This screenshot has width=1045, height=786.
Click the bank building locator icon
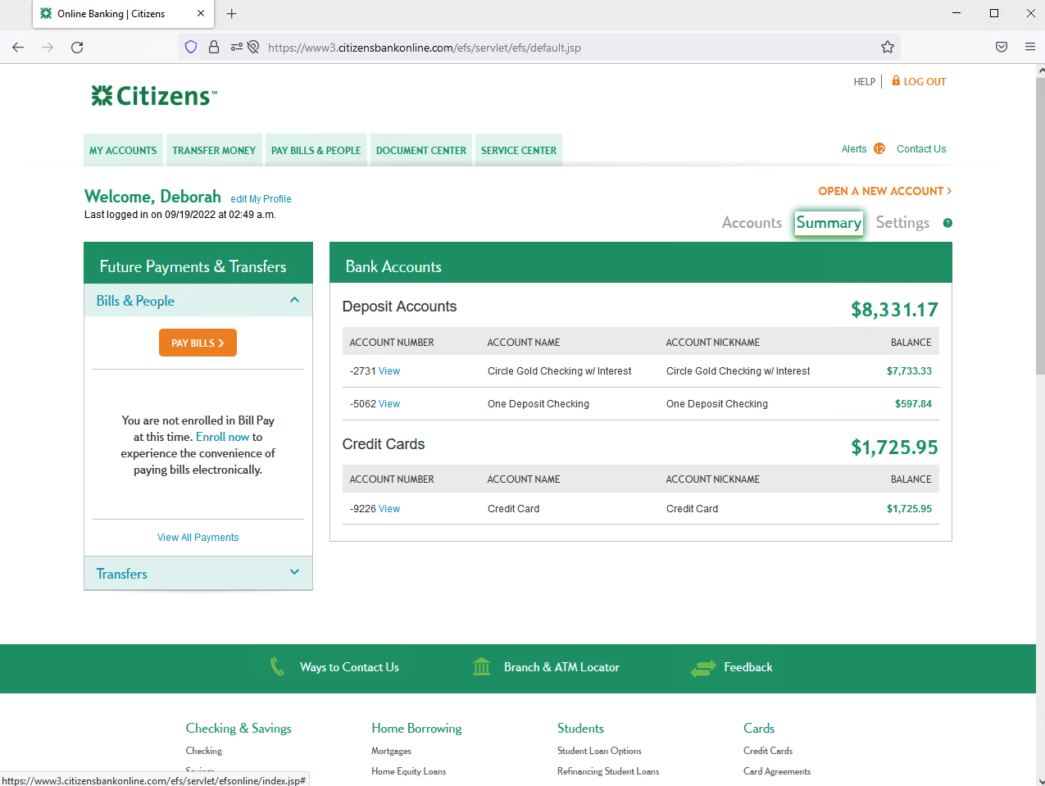(482, 667)
